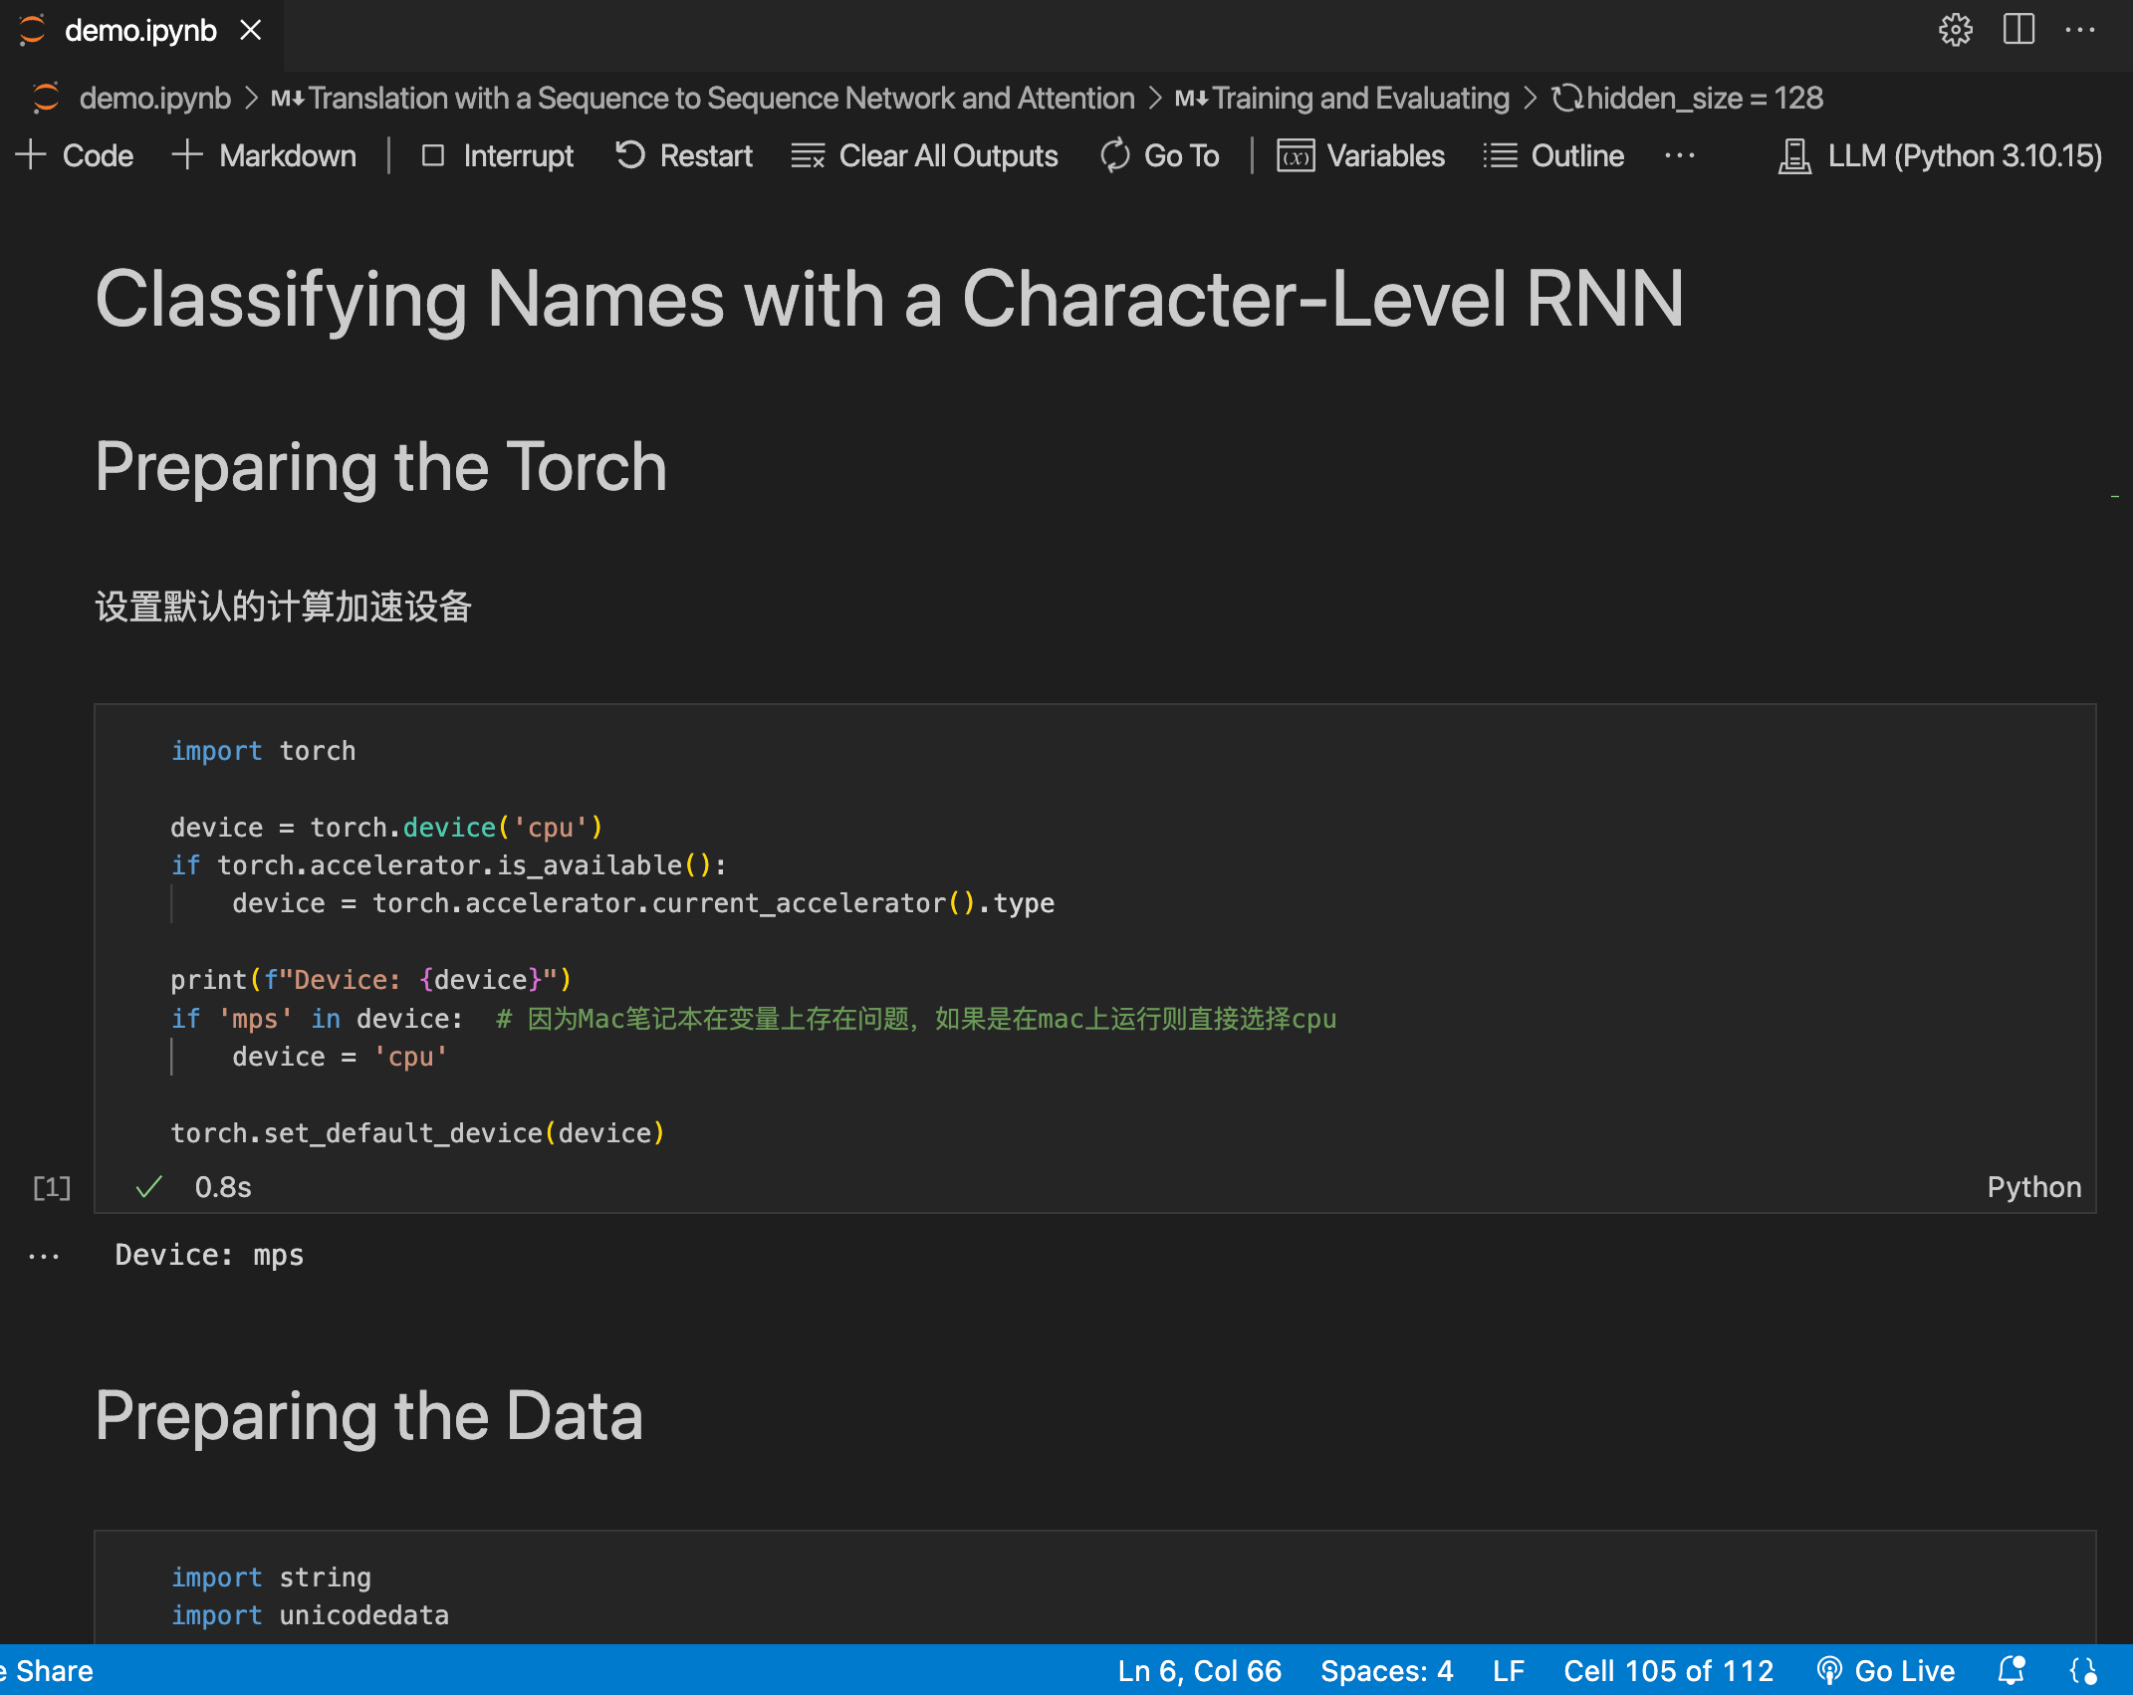Open notifications bell icon

pyautogui.click(x=2012, y=1671)
